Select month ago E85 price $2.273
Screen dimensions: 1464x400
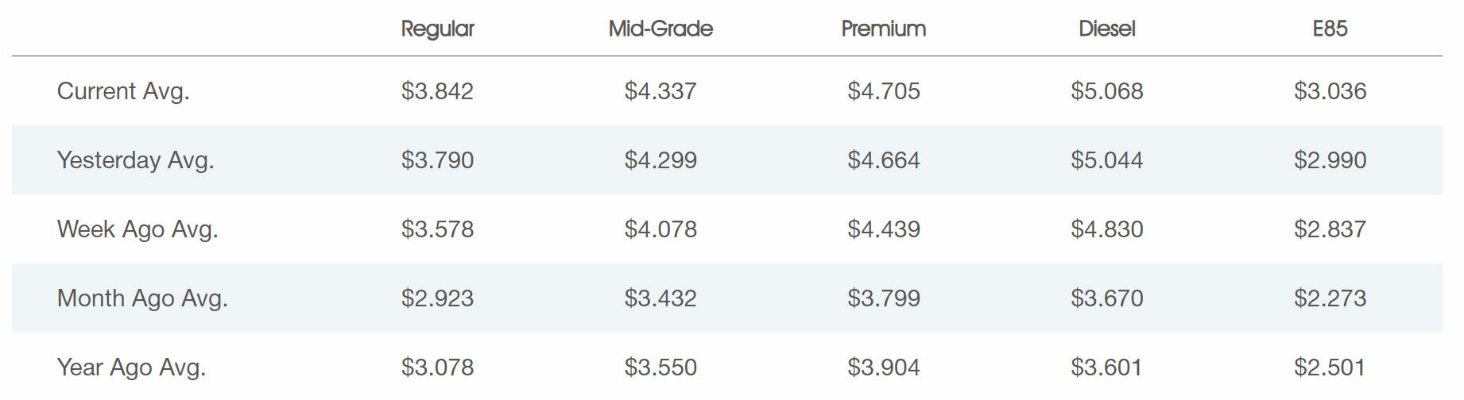point(1330,298)
